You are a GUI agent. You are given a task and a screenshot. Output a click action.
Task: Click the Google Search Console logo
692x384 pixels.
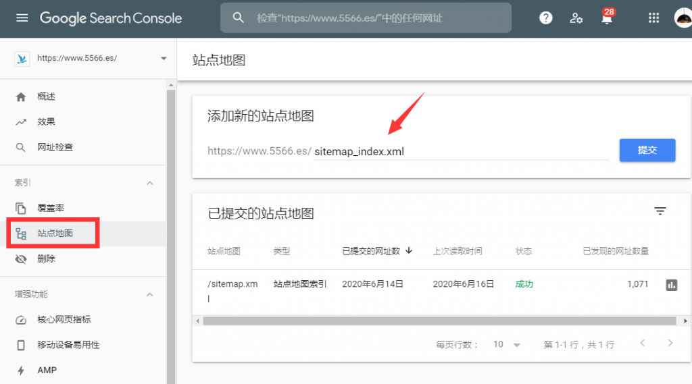111,18
